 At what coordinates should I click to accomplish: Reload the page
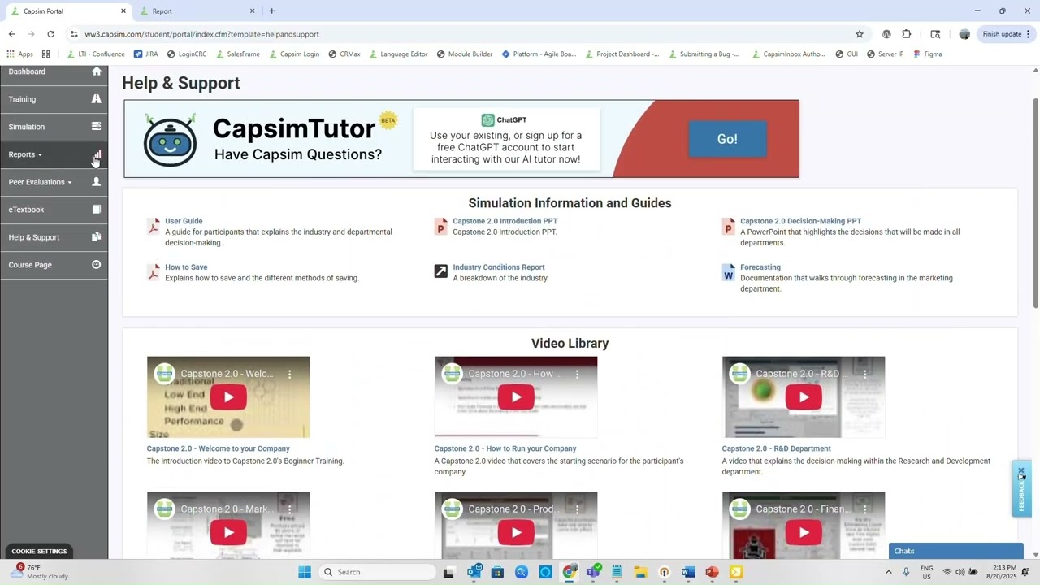50,34
